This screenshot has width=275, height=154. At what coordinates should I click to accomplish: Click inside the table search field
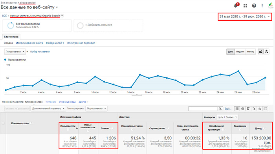pyautogui.click(x=203, y=109)
